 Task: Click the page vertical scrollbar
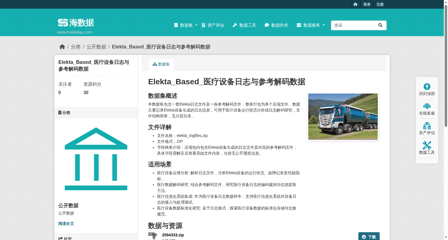(x=446, y=66)
